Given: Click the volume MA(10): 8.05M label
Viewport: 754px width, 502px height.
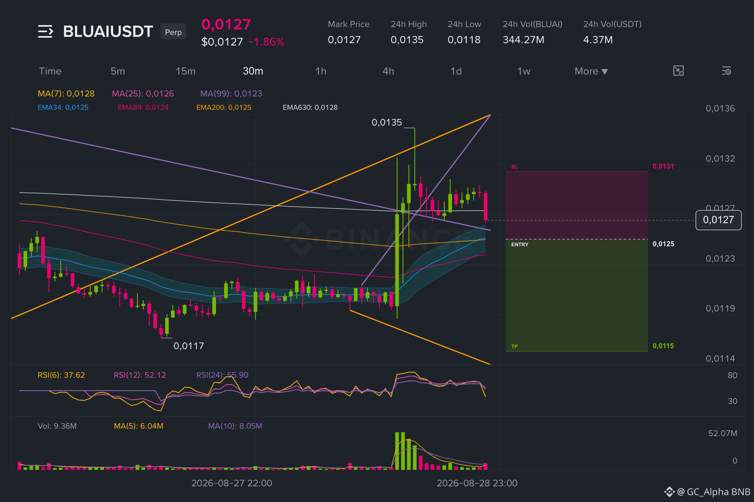Looking at the screenshot, I should pos(235,426).
